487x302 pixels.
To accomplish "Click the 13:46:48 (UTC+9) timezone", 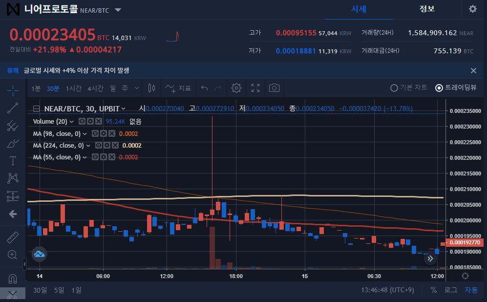I will (387, 290).
